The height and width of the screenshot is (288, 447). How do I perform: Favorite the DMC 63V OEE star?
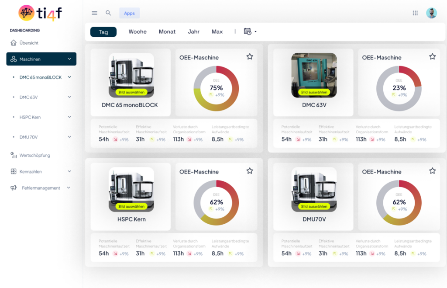(x=433, y=56)
